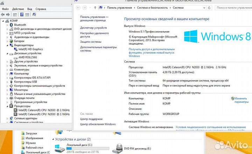The height and width of the screenshot is (154, 252).
Task: Click the control panel search field
Action: click(x=233, y=8)
